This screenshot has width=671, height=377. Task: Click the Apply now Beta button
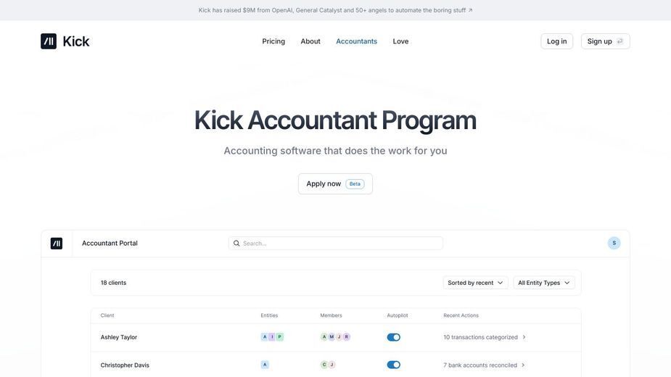click(x=335, y=184)
